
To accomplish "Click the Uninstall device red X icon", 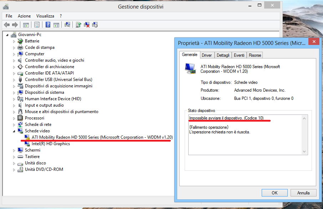I will [x=87, y=25].
